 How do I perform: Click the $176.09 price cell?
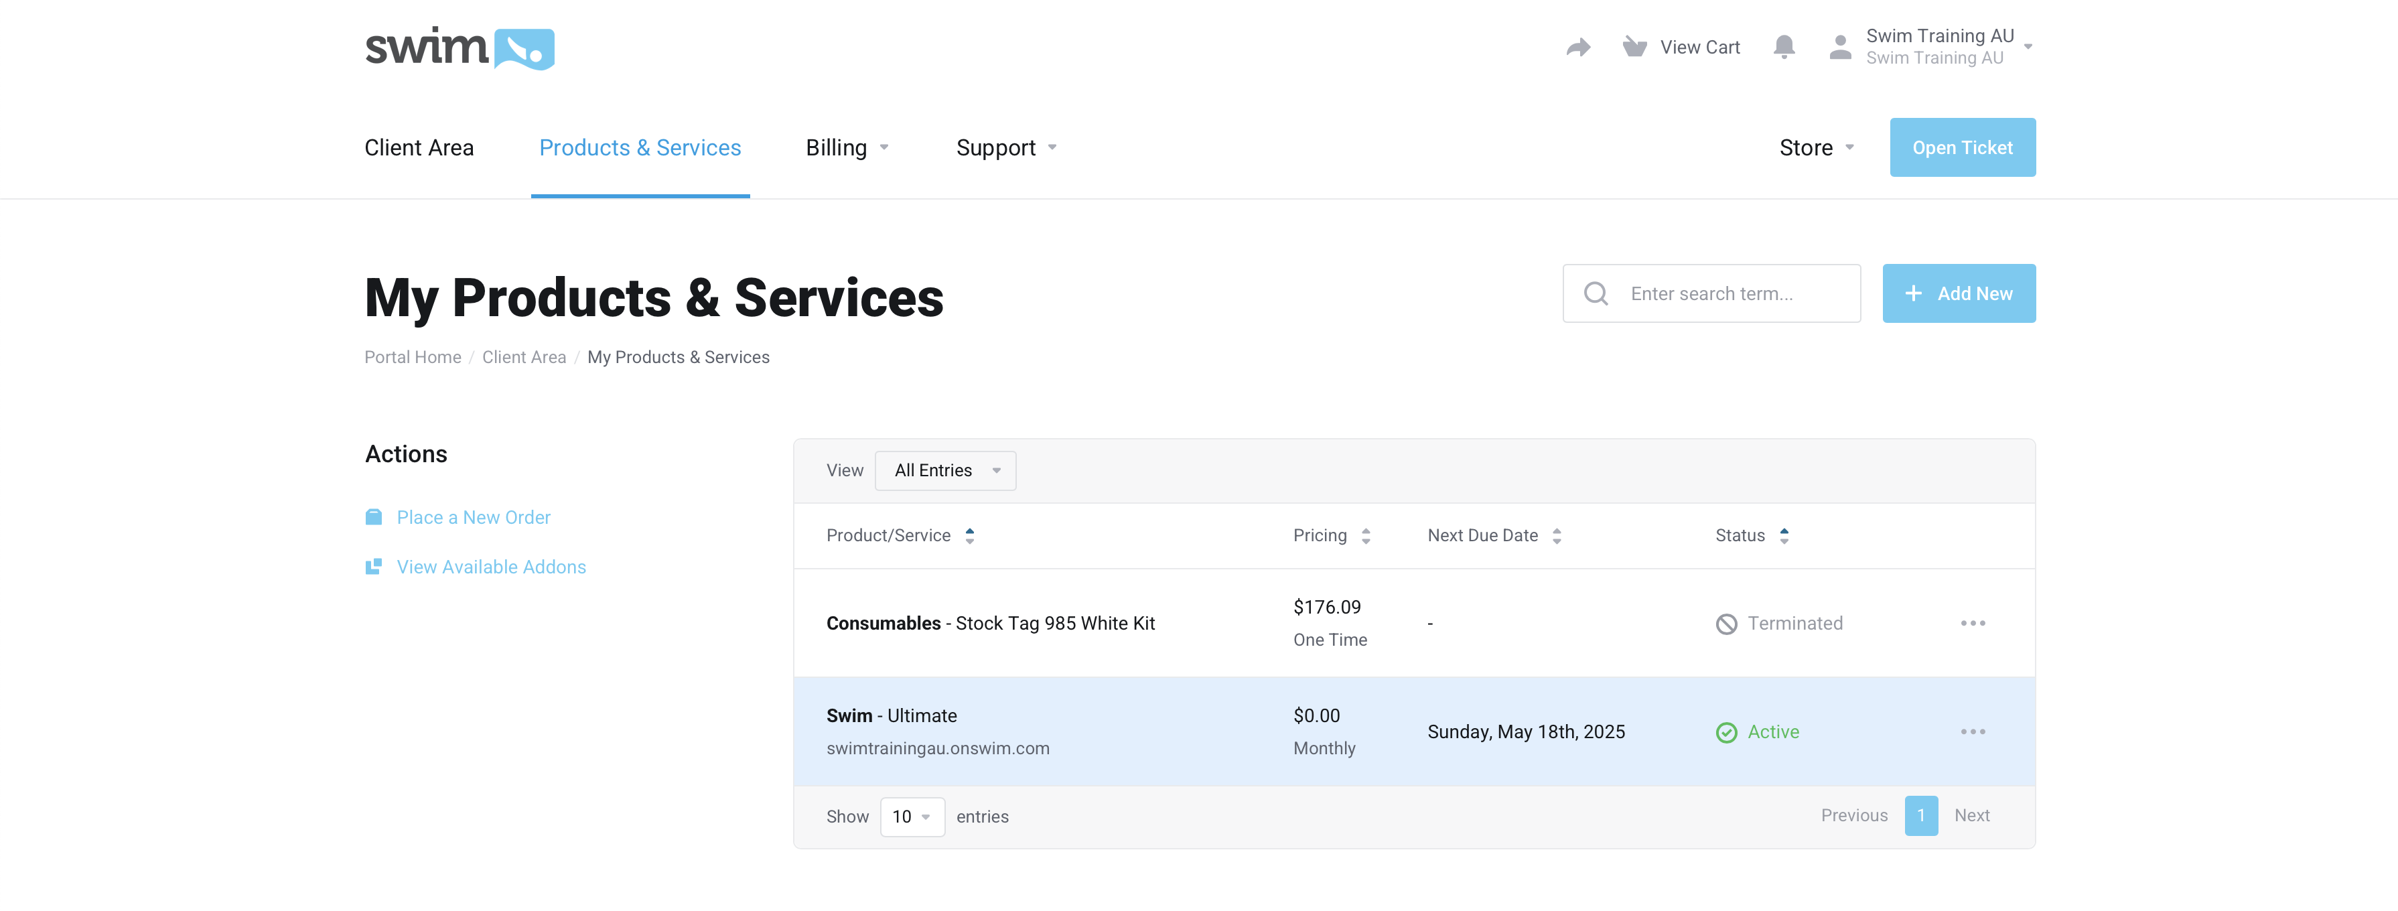pyautogui.click(x=1326, y=608)
